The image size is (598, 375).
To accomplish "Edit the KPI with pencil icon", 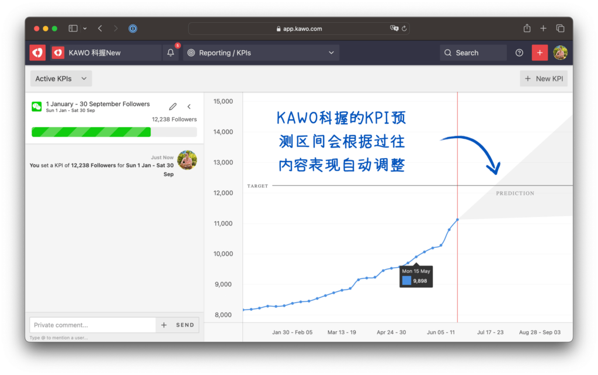I will click(x=173, y=107).
